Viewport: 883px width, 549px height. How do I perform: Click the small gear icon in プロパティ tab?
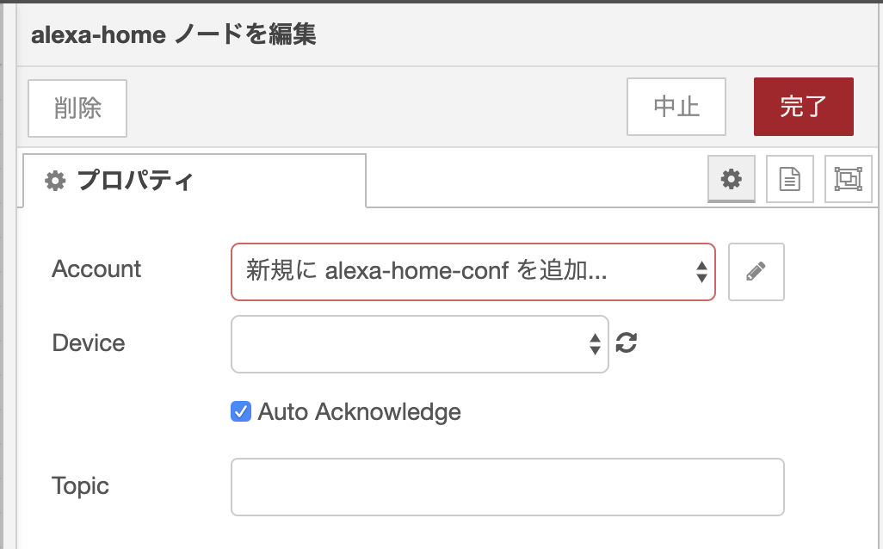(55, 181)
